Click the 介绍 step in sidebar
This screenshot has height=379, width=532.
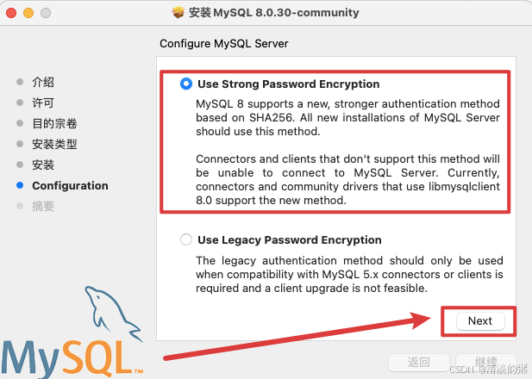[43, 82]
